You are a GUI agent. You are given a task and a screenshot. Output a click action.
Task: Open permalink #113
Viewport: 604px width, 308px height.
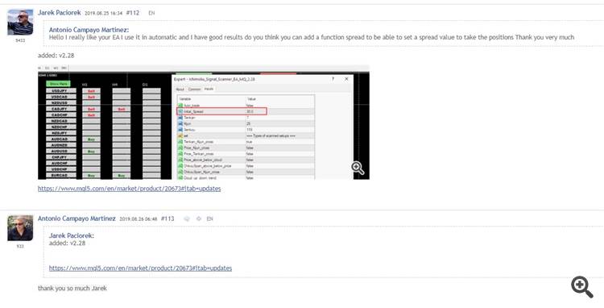point(168,219)
